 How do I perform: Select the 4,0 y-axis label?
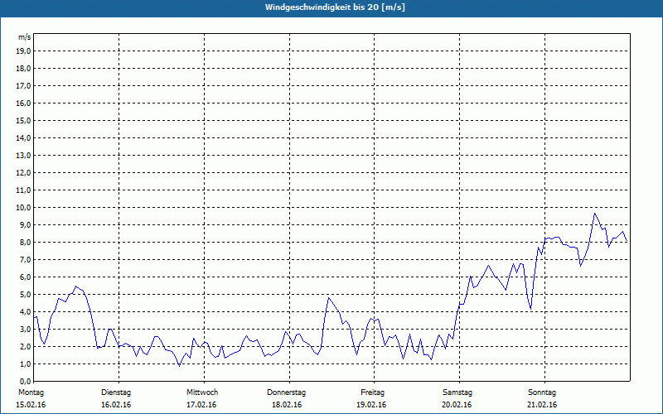tap(25, 312)
